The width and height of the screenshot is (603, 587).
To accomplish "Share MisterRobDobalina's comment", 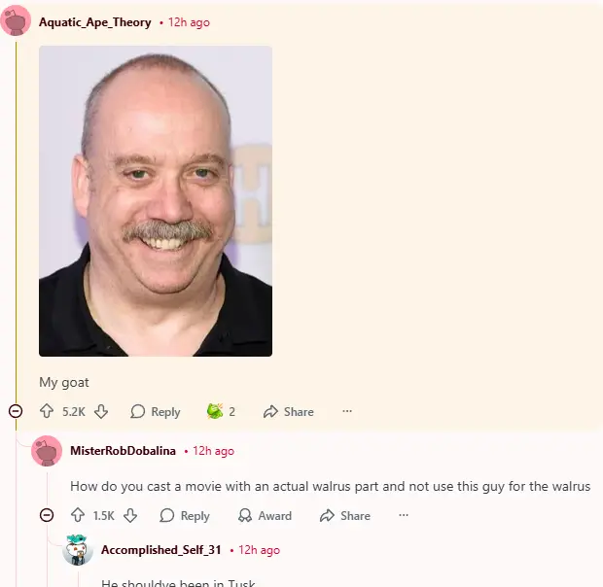I will (x=345, y=515).
